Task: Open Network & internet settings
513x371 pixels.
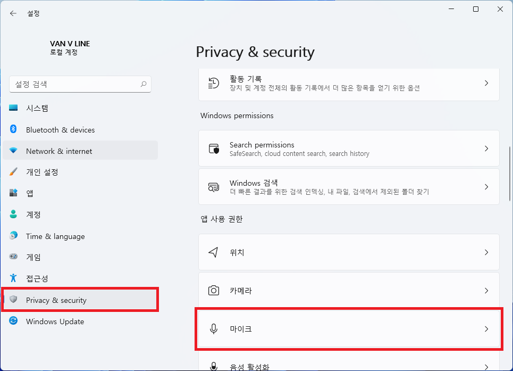Action: (80, 151)
